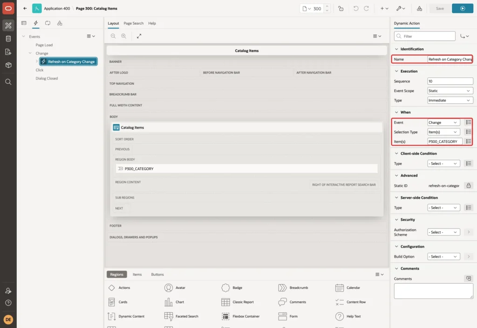The width and height of the screenshot is (477, 328).
Task: Edit the Name property field
Action: [450, 59]
